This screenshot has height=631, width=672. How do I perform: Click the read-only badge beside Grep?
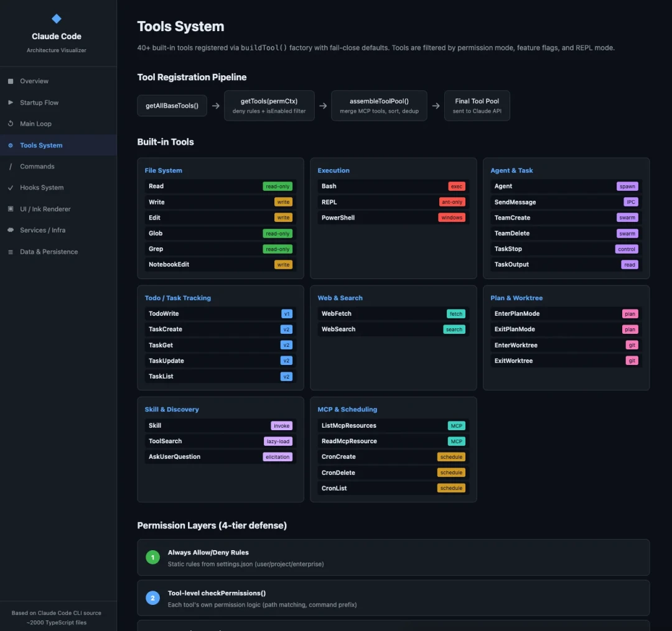point(278,249)
